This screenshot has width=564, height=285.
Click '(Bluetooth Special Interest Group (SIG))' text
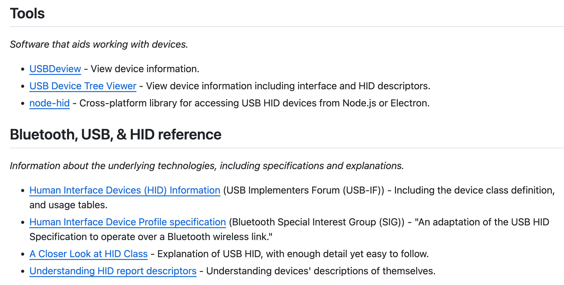click(317, 222)
